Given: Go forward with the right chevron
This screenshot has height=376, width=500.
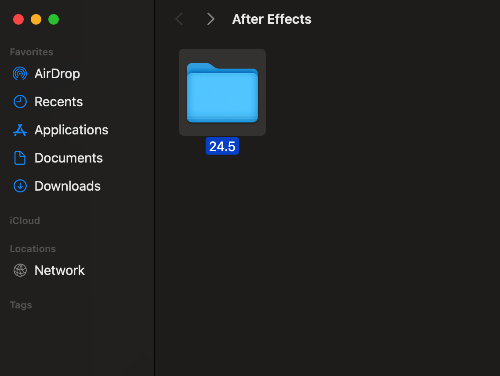Looking at the screenshot, I should pyautogui.click(x=211, y=19).
